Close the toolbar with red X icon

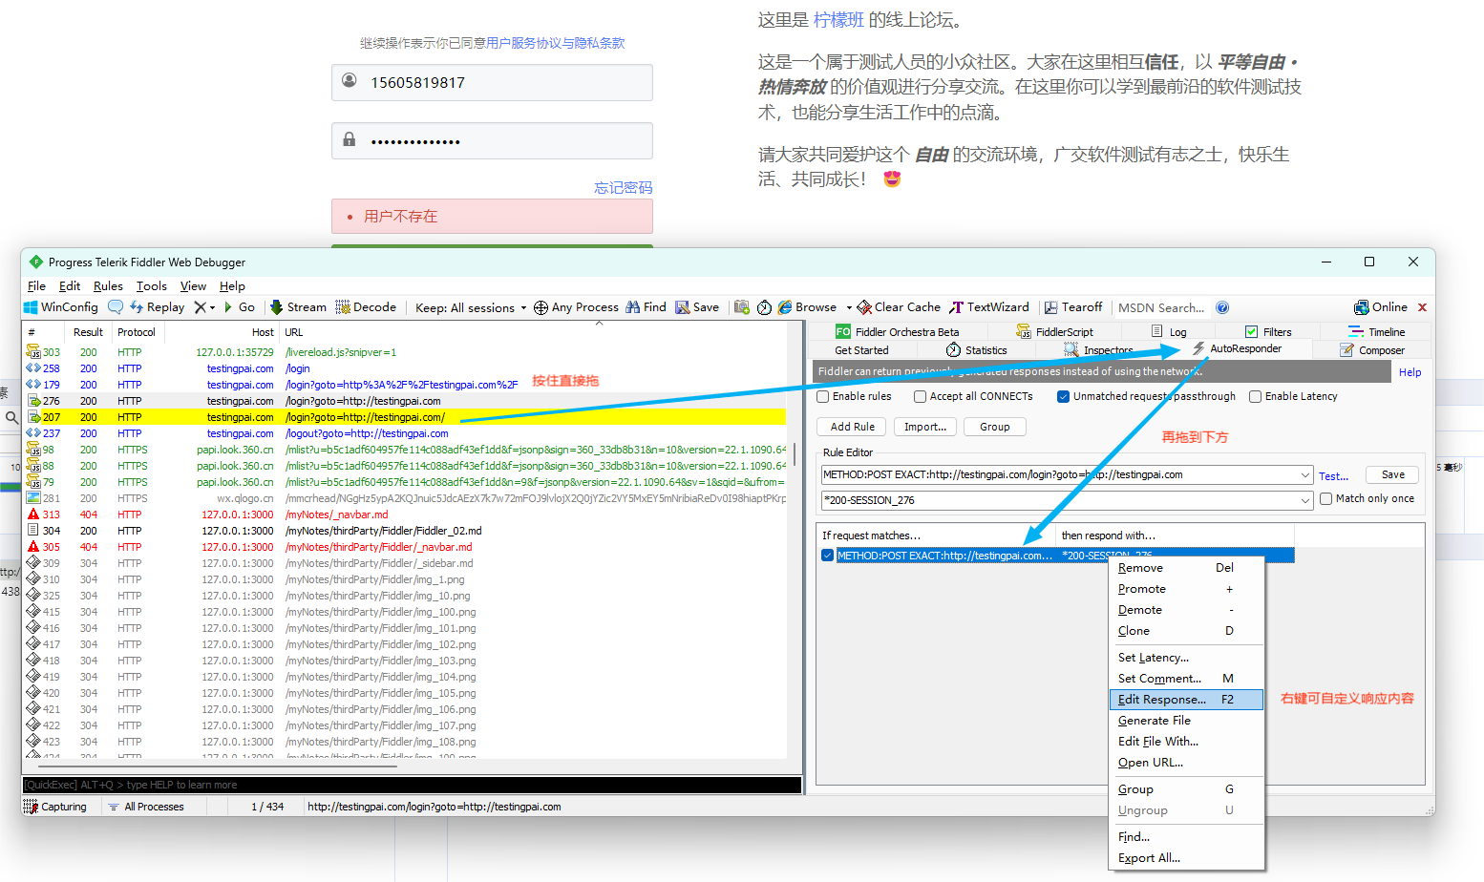tap(1422, 307)
